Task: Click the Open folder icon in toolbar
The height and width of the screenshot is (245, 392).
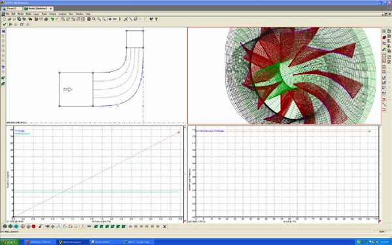Action: coord(9,19)
